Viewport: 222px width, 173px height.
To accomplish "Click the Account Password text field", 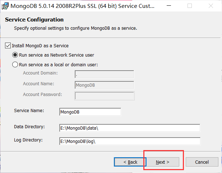I will [x=104, y=96].
